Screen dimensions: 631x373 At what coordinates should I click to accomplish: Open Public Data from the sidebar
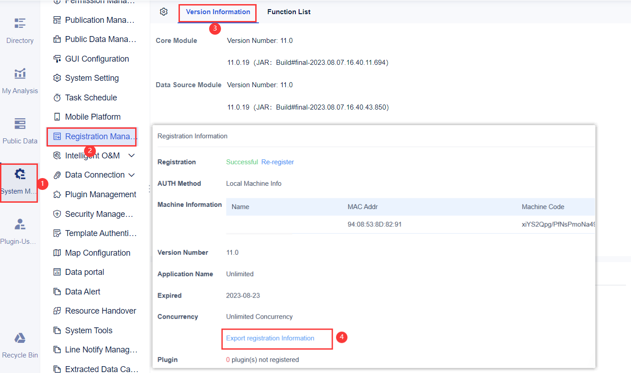click(x=20, y=129)
